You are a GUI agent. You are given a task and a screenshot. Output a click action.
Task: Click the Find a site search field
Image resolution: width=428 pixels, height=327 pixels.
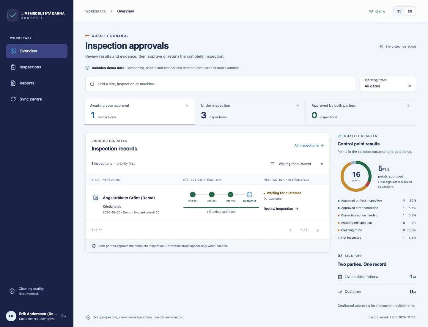221,84
